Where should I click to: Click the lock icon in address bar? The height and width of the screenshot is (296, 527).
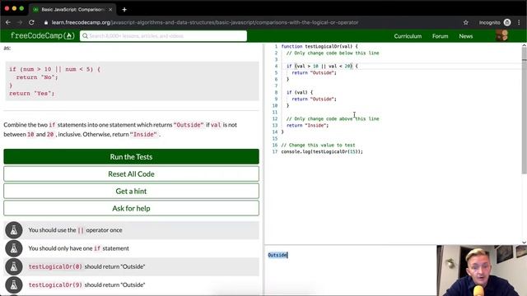click(x=46, y=22)
